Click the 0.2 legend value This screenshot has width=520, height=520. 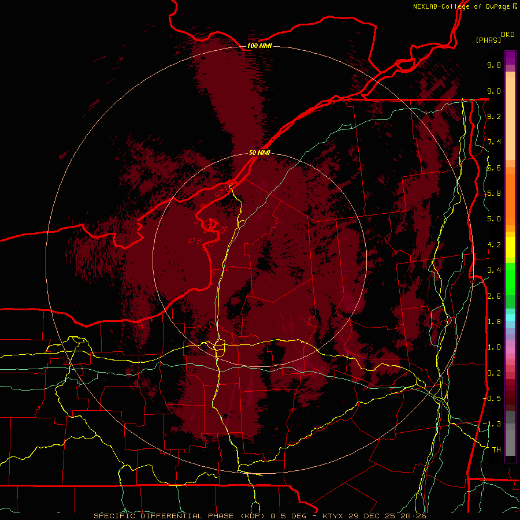click(x=494, y=373)
